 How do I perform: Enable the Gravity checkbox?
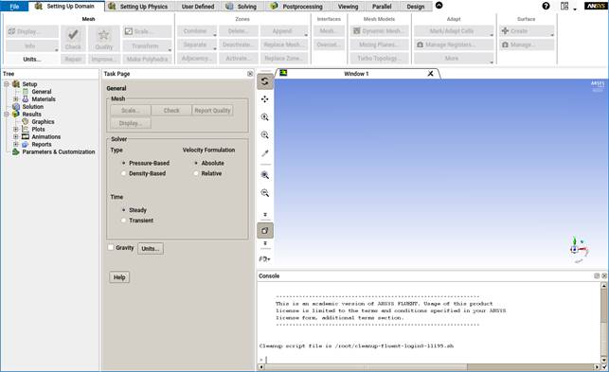(x=111, y=247)
